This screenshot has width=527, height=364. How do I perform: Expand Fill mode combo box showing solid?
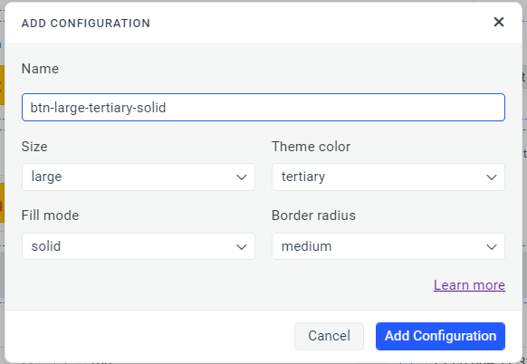click(139, 246)
